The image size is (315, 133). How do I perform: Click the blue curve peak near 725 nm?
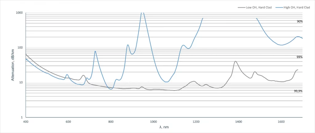[x=95, y=51]
